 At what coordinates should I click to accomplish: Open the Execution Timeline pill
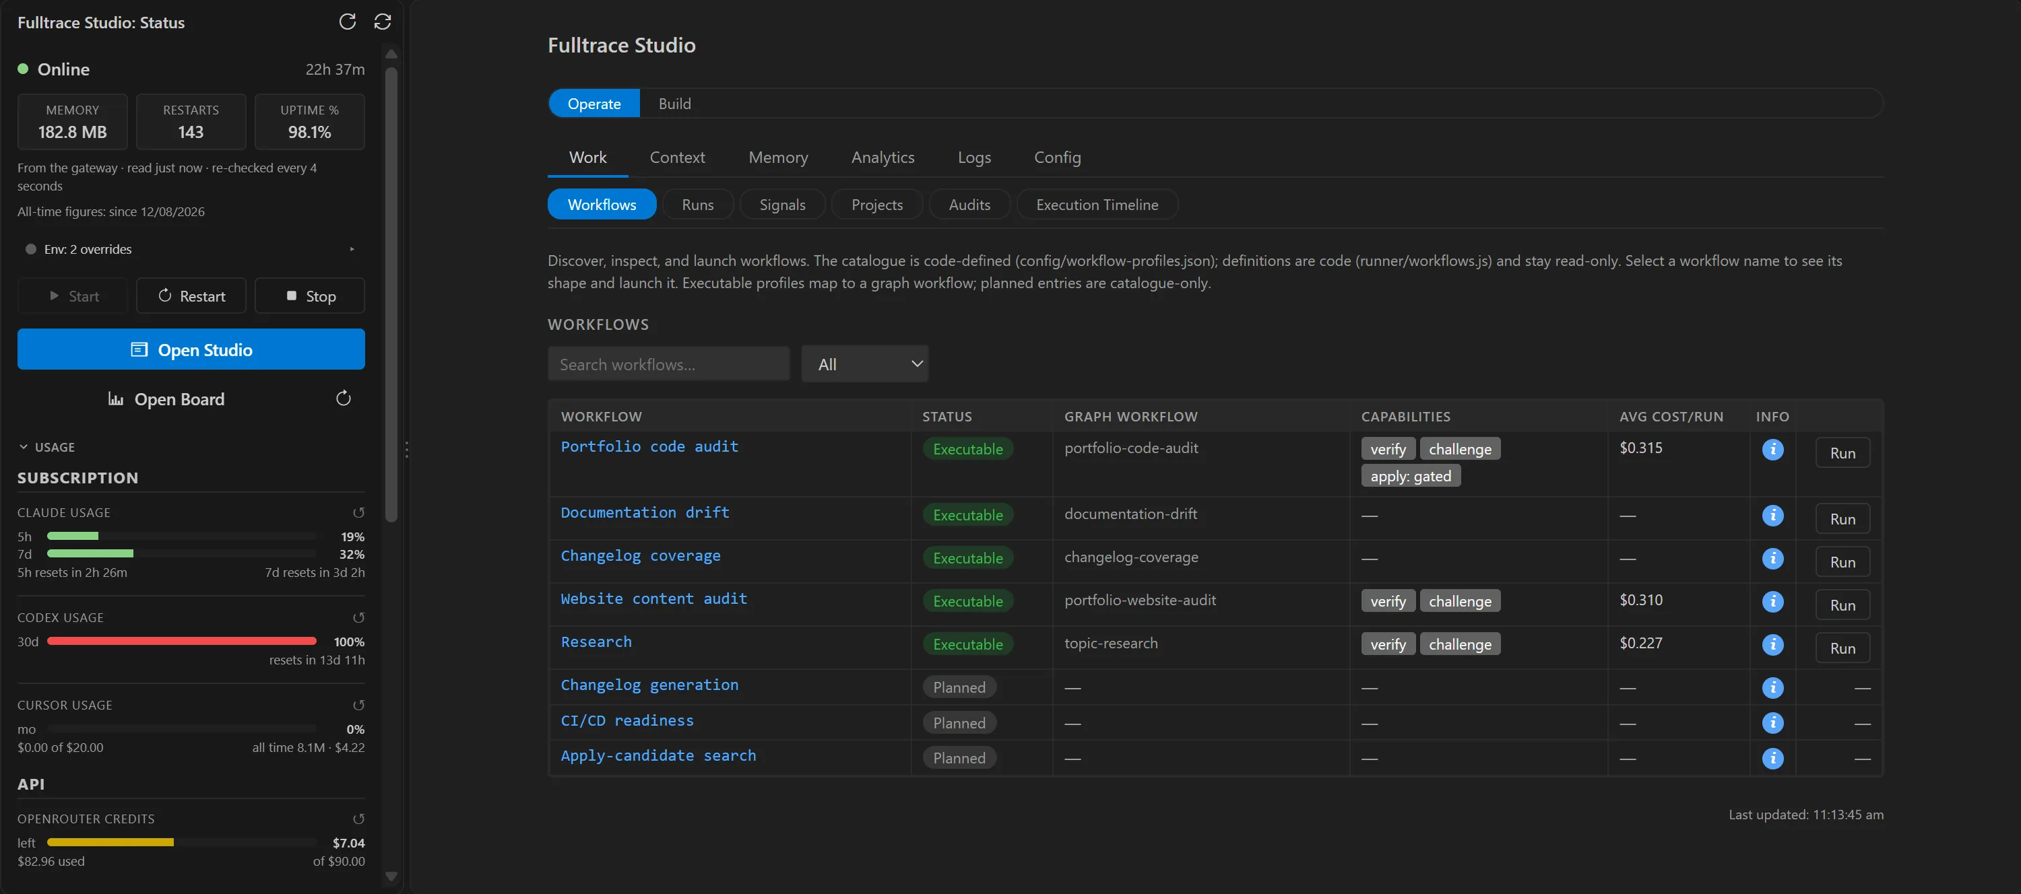[x=1097, y=205]
